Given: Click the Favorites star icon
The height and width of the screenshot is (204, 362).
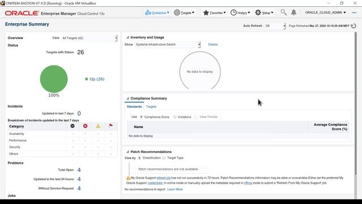Looking at the screenshot, I should click(206, 12).
